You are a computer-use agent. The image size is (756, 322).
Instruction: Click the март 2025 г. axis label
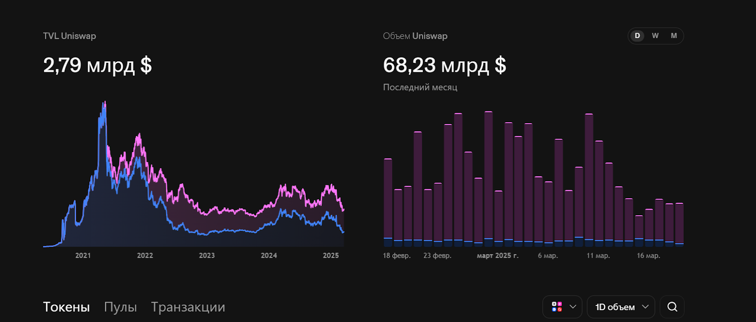[x=498, y=255]
